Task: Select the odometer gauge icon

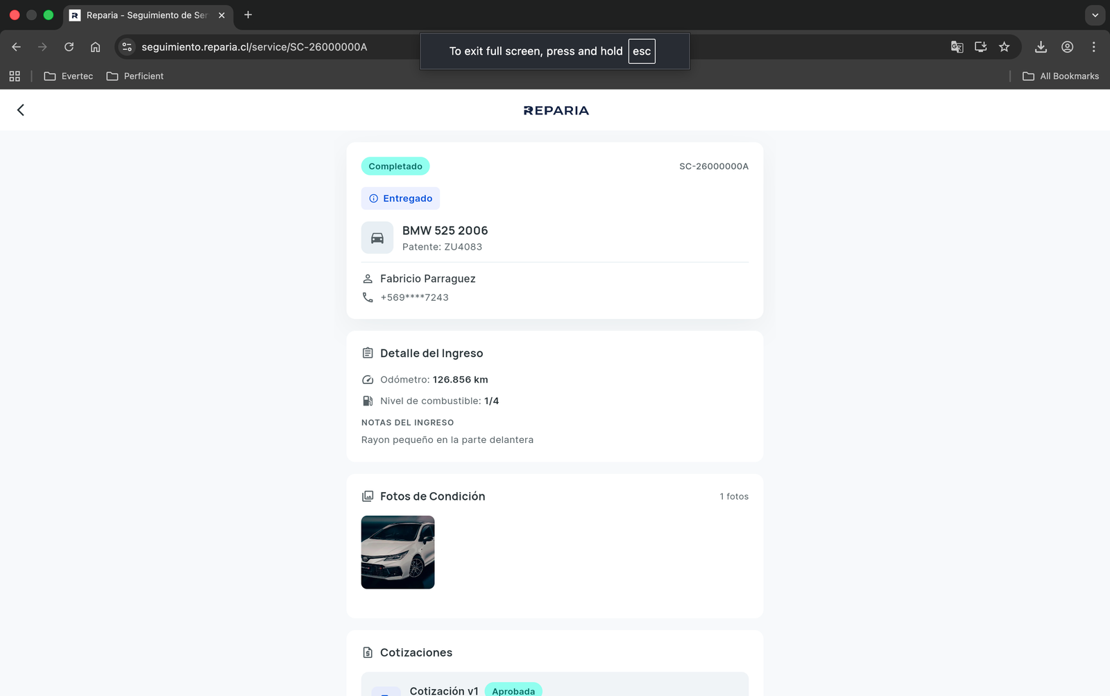Action: pyautogui.click(x=367, y=379)
